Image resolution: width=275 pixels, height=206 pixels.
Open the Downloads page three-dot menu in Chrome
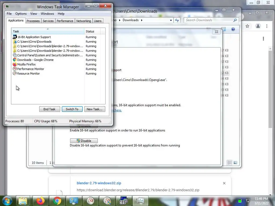click(x=263, y=39)
